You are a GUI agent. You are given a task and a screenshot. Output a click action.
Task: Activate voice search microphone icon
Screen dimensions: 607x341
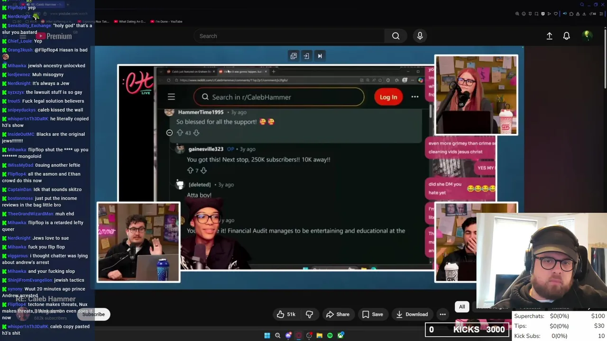(420, 36)
